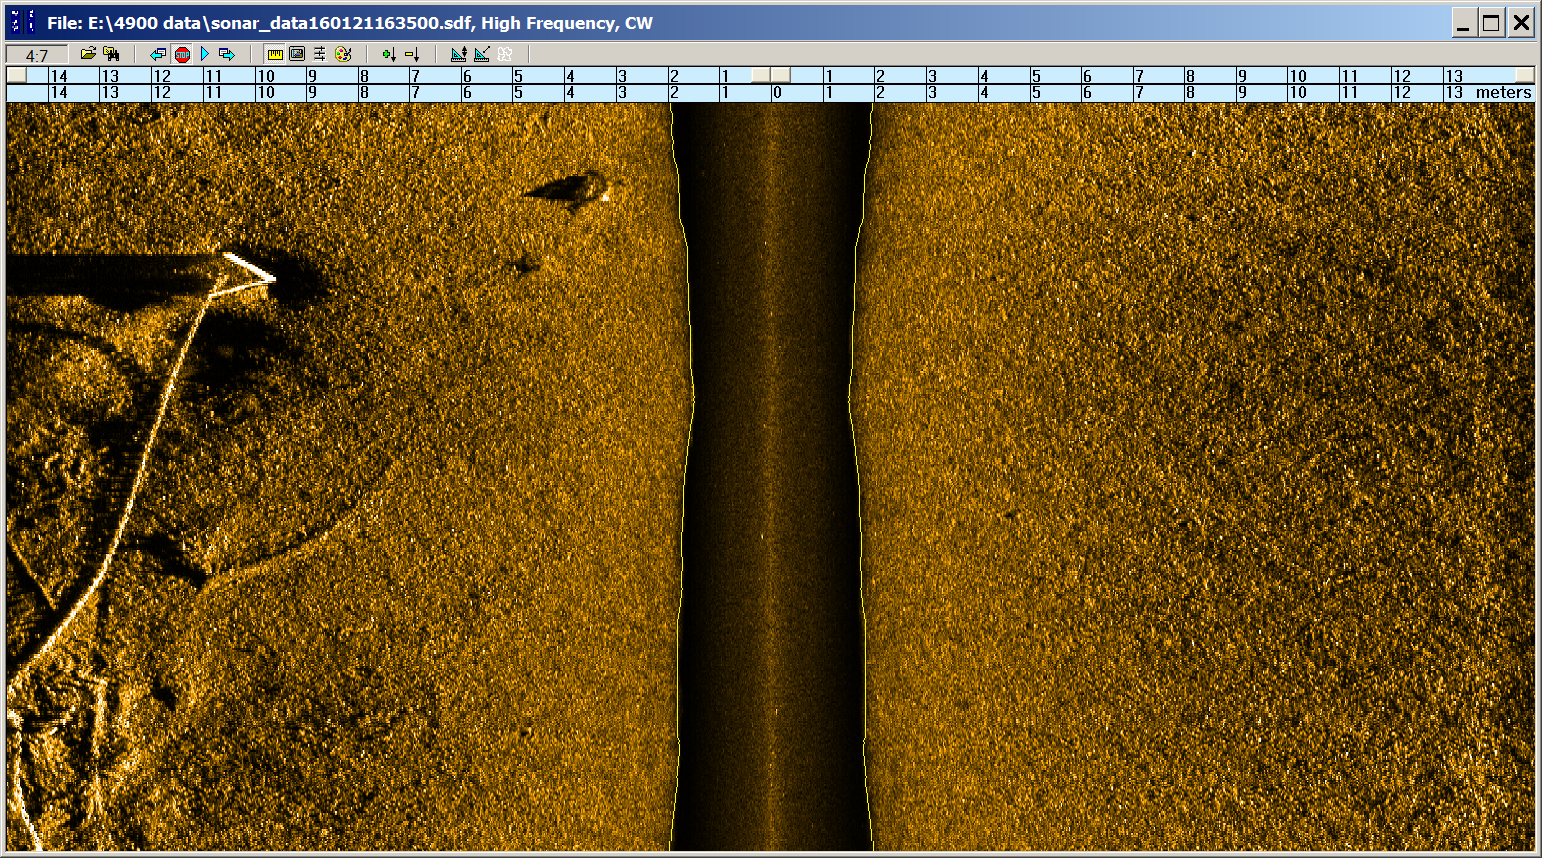Image resolution: width=1542 pixels, height=858 pixels.
Task: Play the sonar data forward
Action: [x=205, y=54]
